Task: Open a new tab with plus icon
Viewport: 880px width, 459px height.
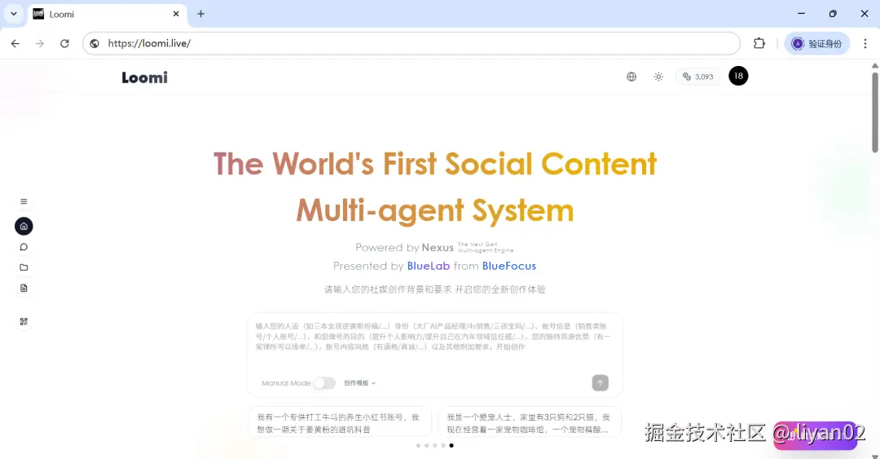Action: coord(200,14)
